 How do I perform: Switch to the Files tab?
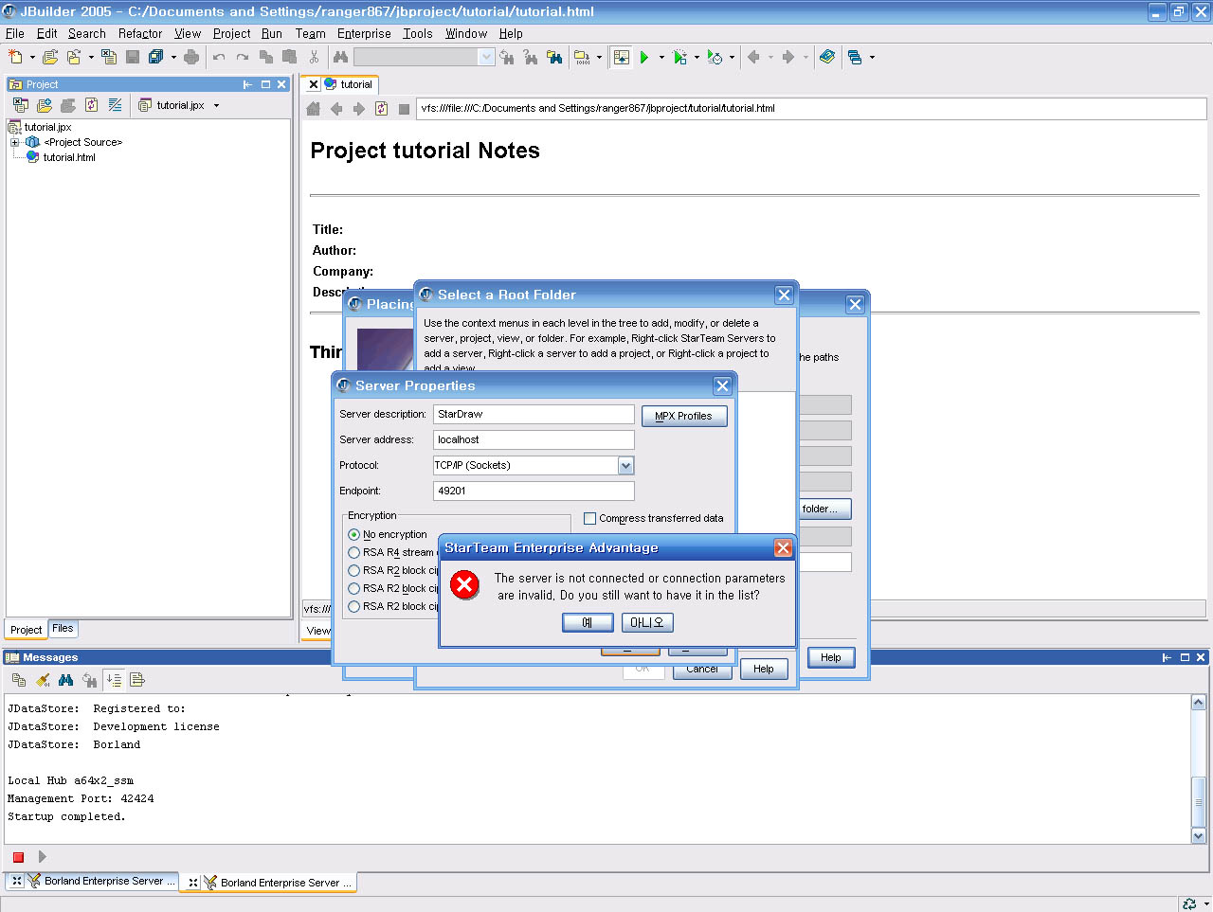tap(63, 629)
